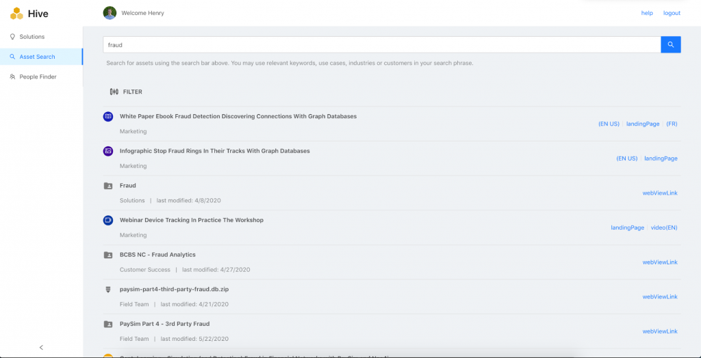Image resolution: width=701 pixels, height=358 pixels.
Task: Click the help link
Action: tap(646, 13)
